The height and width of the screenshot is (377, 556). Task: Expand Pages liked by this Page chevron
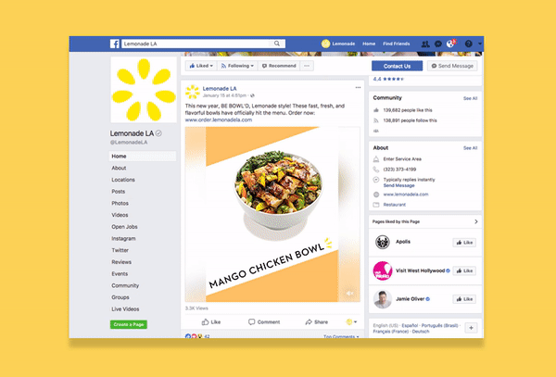click(x=476, y=221)
